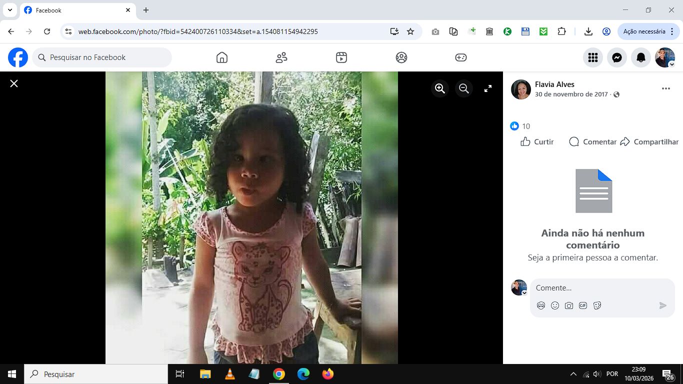Click the Curtir button
This screenshot has height=384, width=683.
(537, 142)
